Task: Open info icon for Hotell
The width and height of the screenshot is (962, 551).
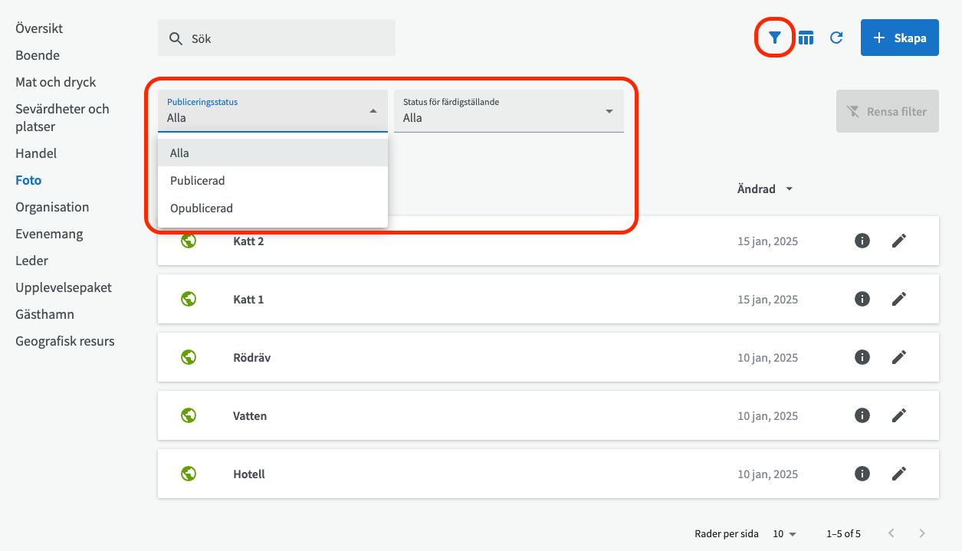Action: point(862,474)
